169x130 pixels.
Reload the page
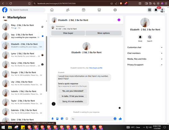click(11, 3)
